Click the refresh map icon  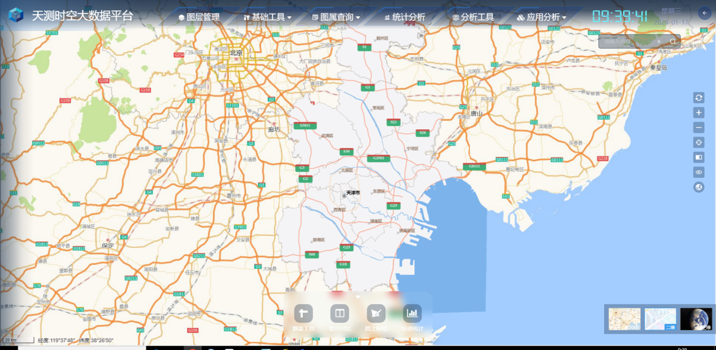[x=699, y=98]
